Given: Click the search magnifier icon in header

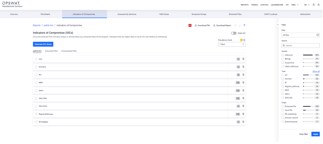Looking at the screenshot, I should pos(319,5).
